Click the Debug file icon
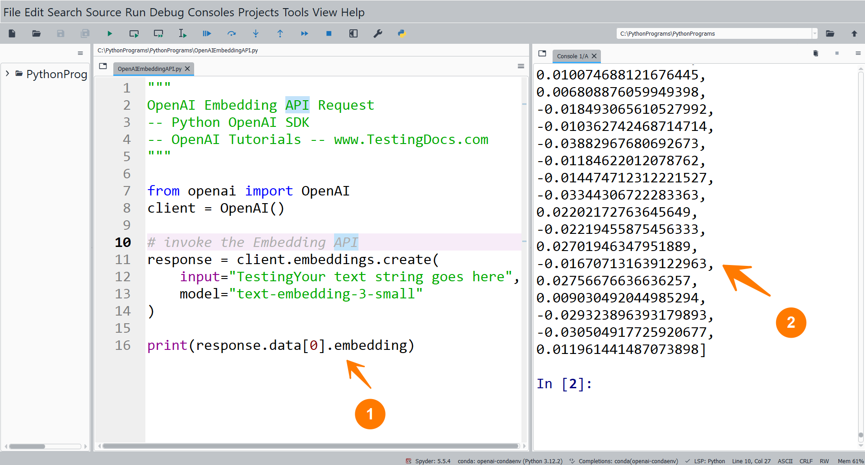865x465 pixels. 207,33
